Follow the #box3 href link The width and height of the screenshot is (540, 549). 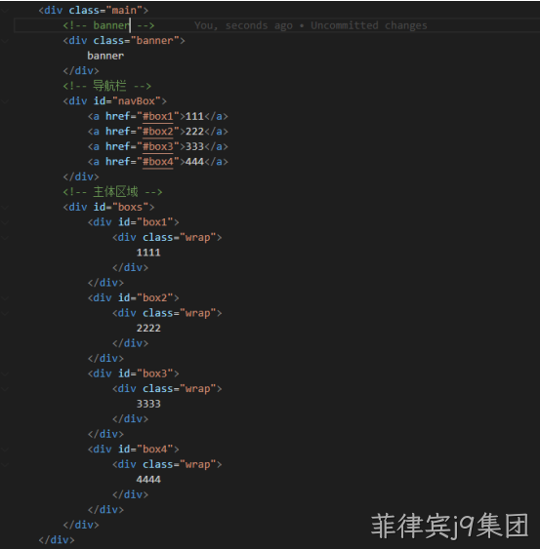tap(158, 146)
